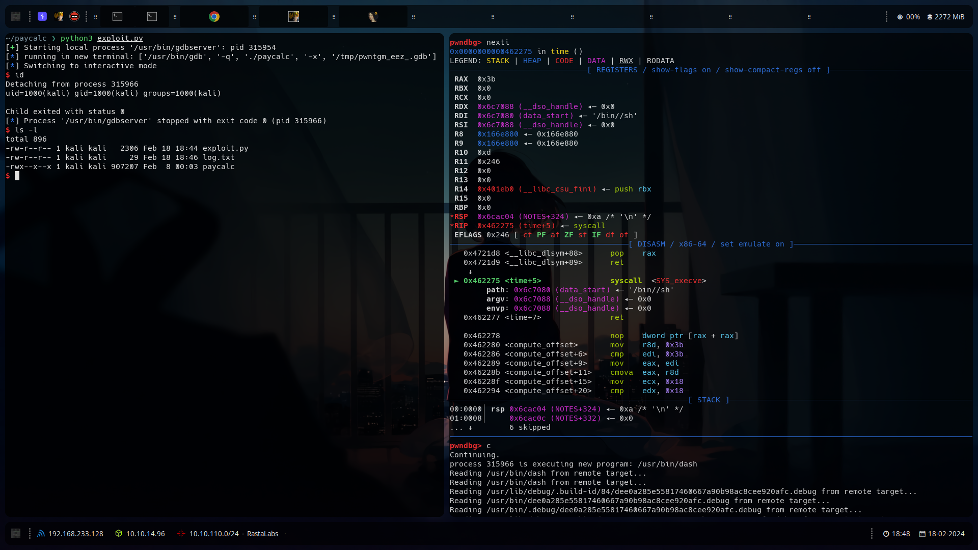Viewport: 978px width, 550px height.
Task: Click the blue network icon beside 192.168.233.128
Action: 41,534
